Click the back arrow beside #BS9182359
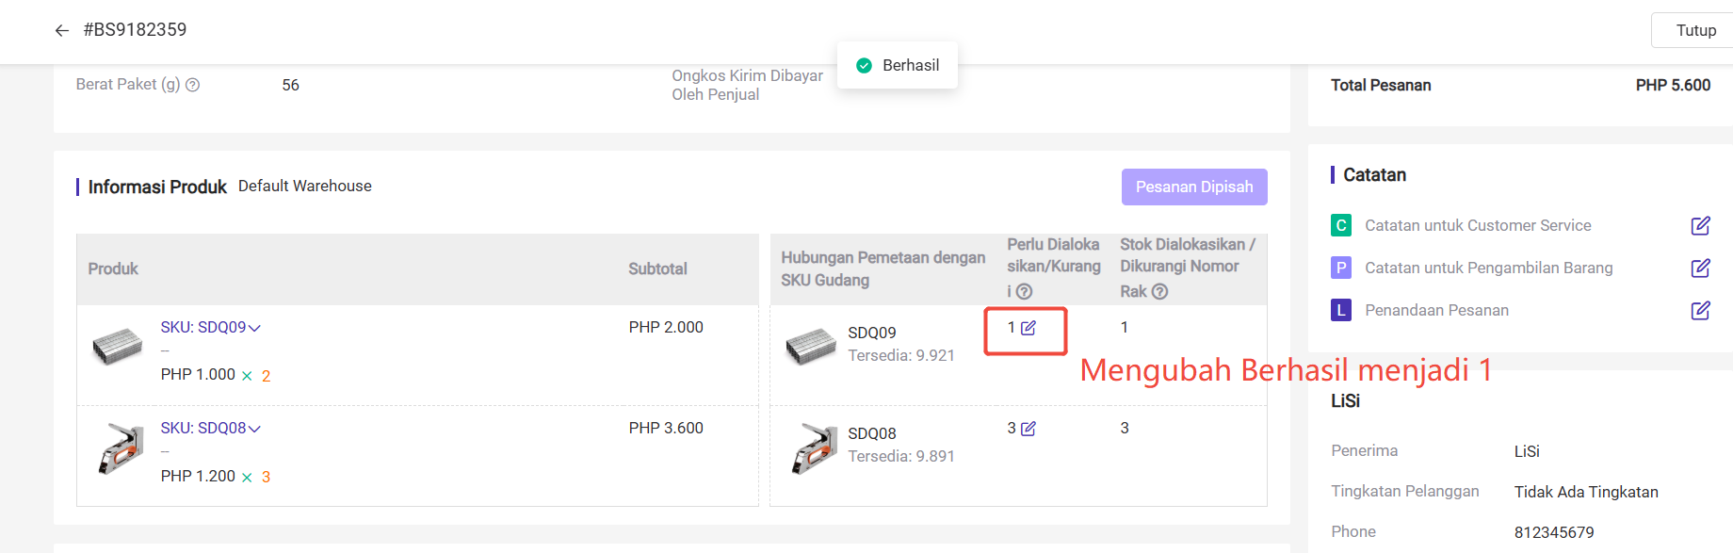Viewport: 1733px width, 553px height. pyautogui.click(x=62, y=30)
